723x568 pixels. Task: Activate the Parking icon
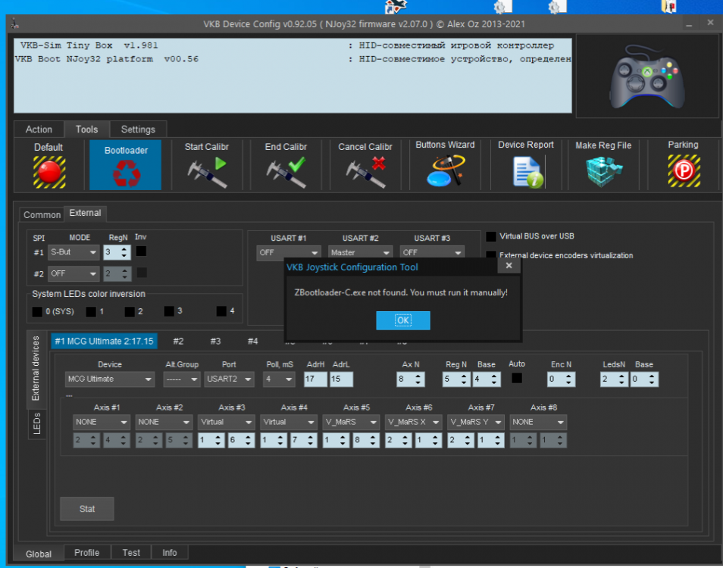point(683,171)
